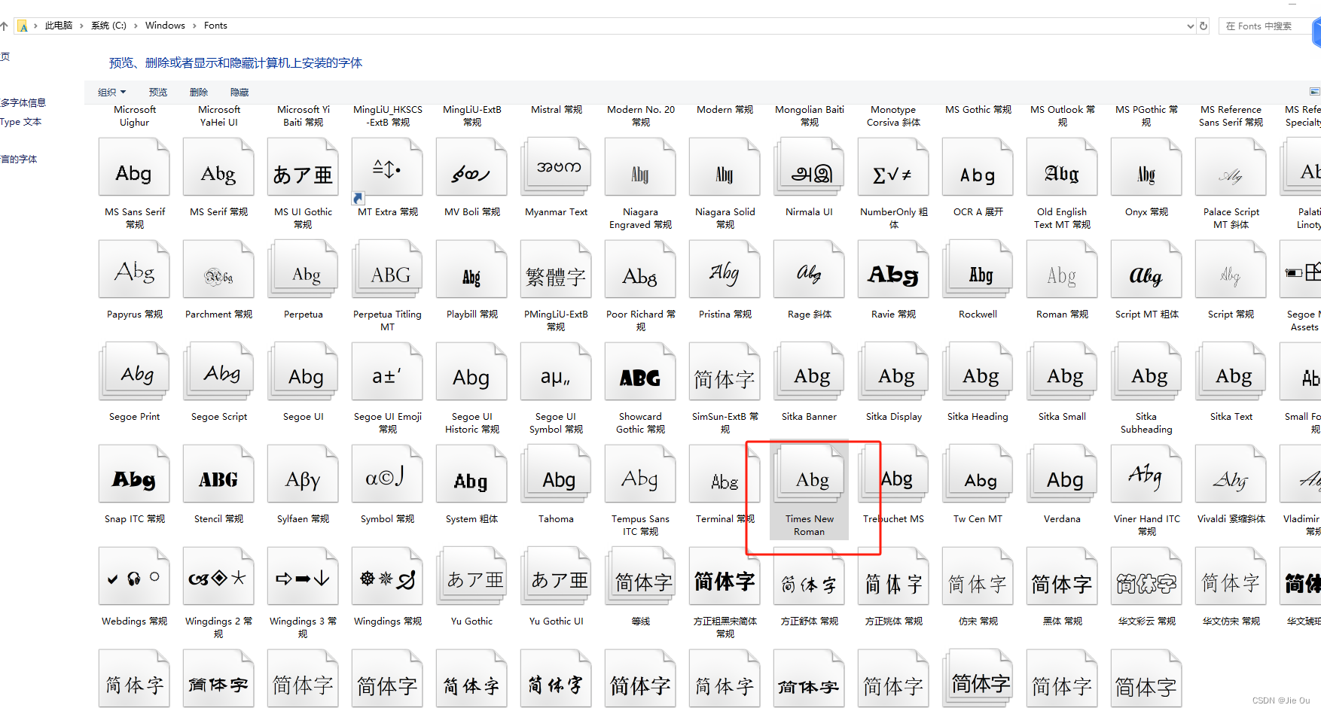1321x711 pixels.
Task: Go up one folder level
Action: [x=5, y=26]
